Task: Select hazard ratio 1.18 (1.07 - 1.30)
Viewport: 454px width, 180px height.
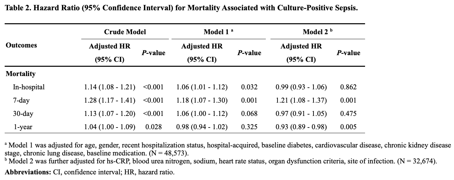Action: point(202,100)
